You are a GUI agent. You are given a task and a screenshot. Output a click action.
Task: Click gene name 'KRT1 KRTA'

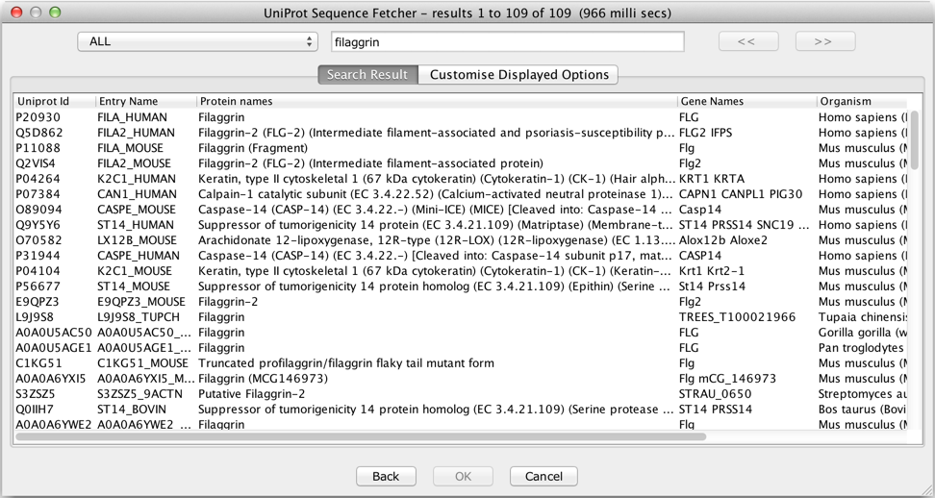pyautogui.click(x=712, y=179)
